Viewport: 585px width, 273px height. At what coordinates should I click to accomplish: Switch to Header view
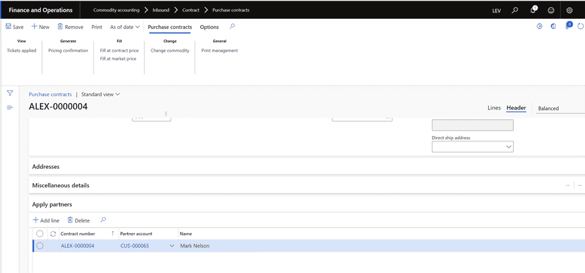click(516, 108)
